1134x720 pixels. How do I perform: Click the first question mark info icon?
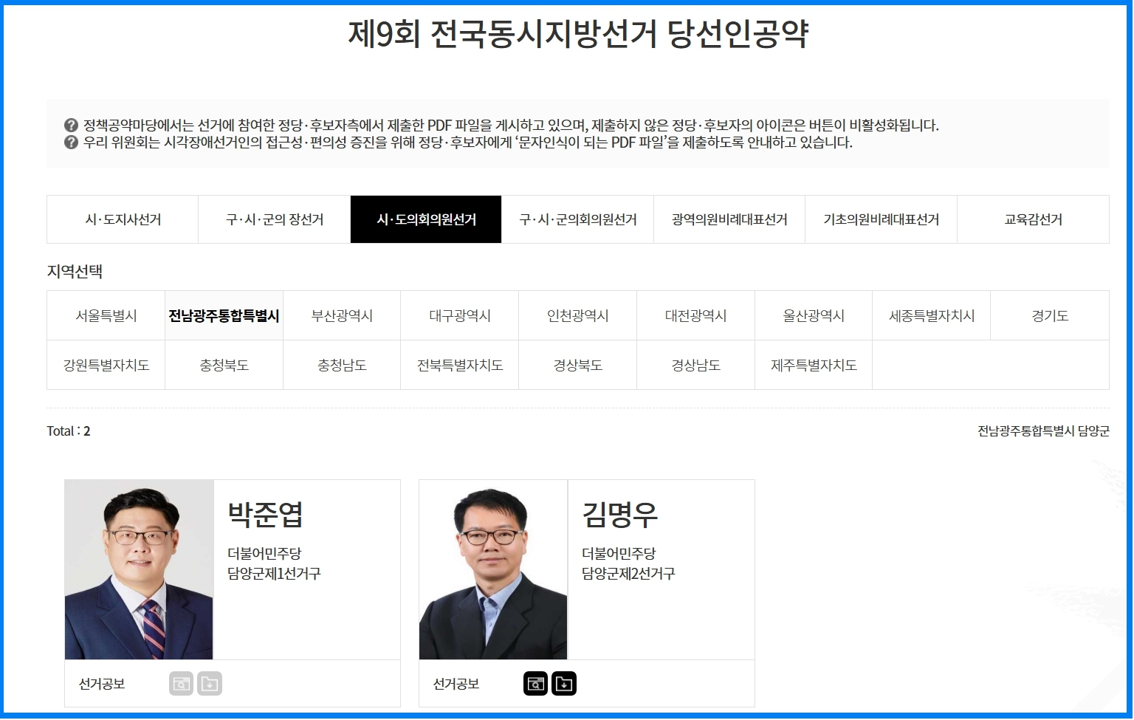coord(71,125)
